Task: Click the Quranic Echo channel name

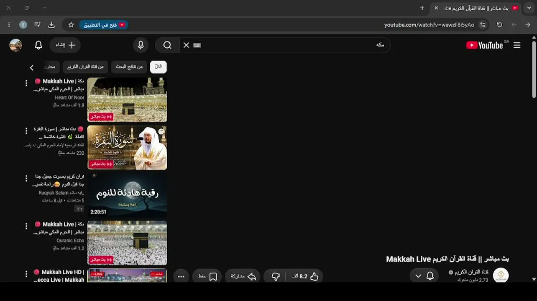Action: (x=70, y=240)
